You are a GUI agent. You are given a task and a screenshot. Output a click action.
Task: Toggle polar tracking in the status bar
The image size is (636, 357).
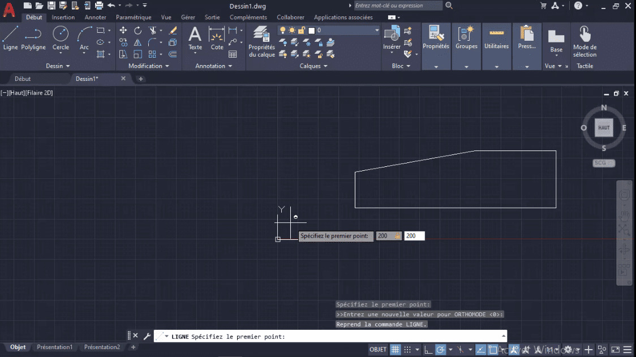tap(440, 349)
